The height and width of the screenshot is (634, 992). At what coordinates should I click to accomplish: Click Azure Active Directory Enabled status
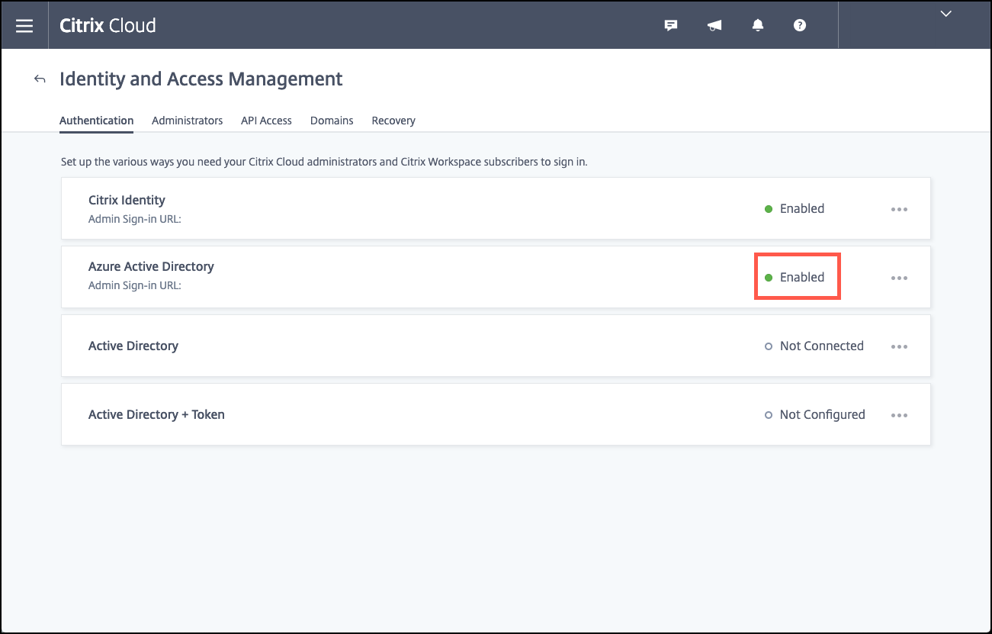click(797, 277)
